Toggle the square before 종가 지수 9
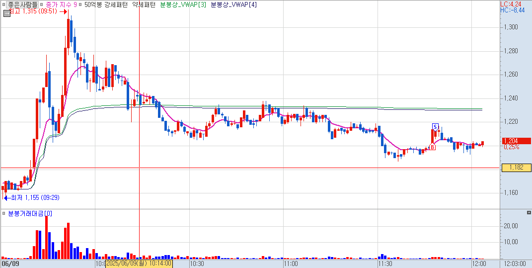532x268 pixels. [42, 5]
